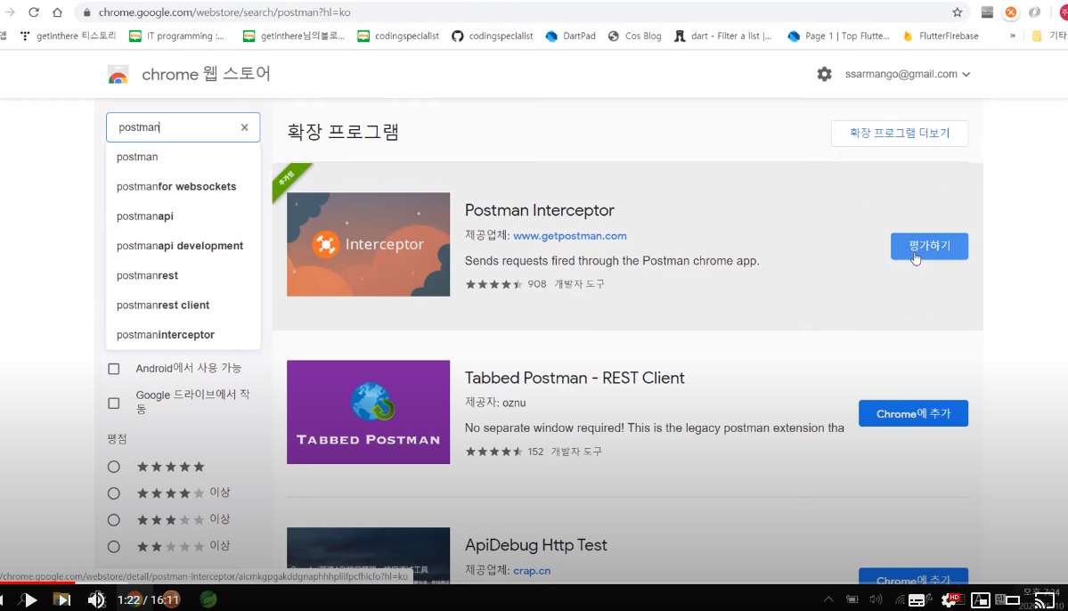1068x611 pixels.
Task: Open the Tabbed Postman - REST Client title
Action: (x=575, y=378)
